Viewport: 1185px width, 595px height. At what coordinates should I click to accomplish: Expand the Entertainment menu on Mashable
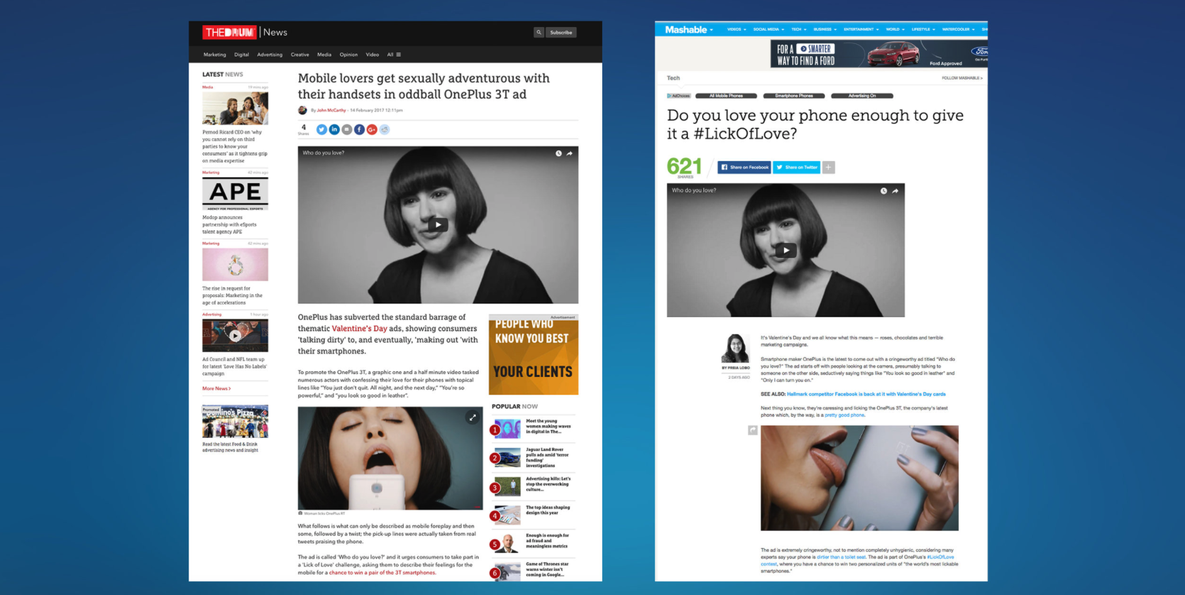(861, 30)
